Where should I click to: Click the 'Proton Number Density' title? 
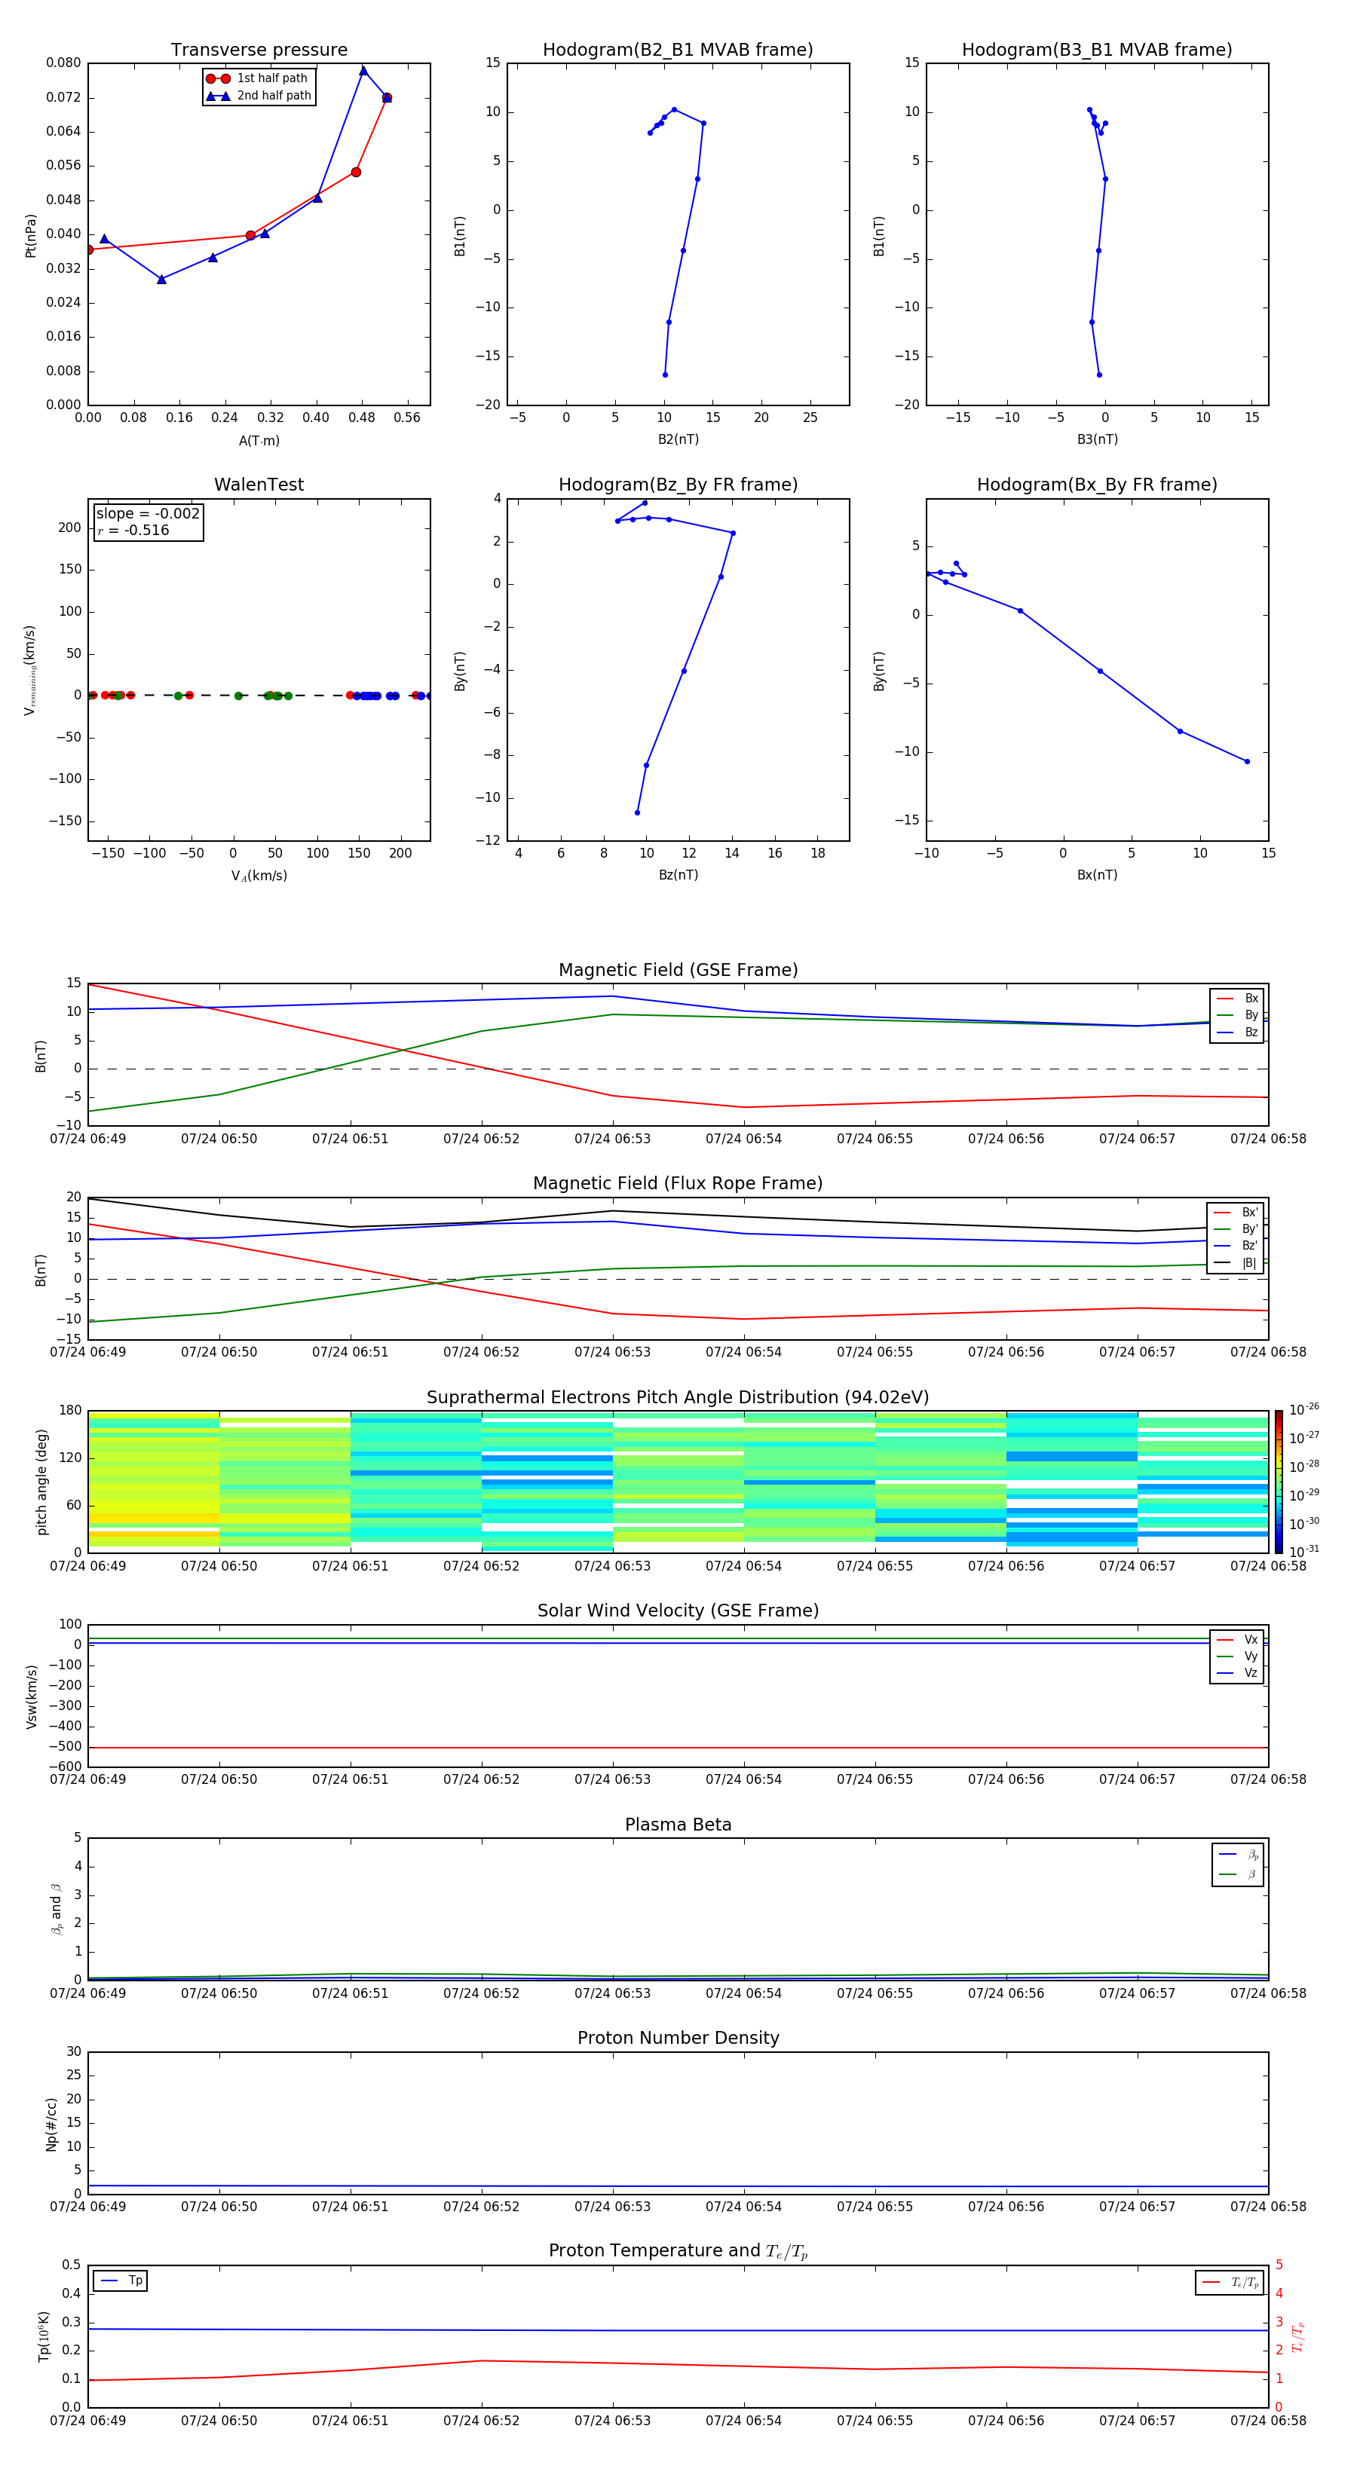678,2038
